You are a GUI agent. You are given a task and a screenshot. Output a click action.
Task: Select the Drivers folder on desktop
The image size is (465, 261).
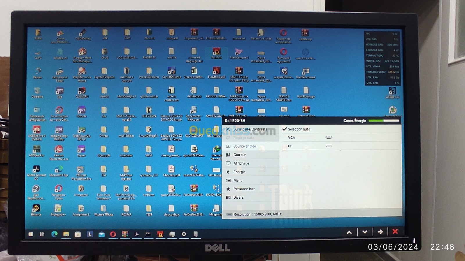coord(104,132)
